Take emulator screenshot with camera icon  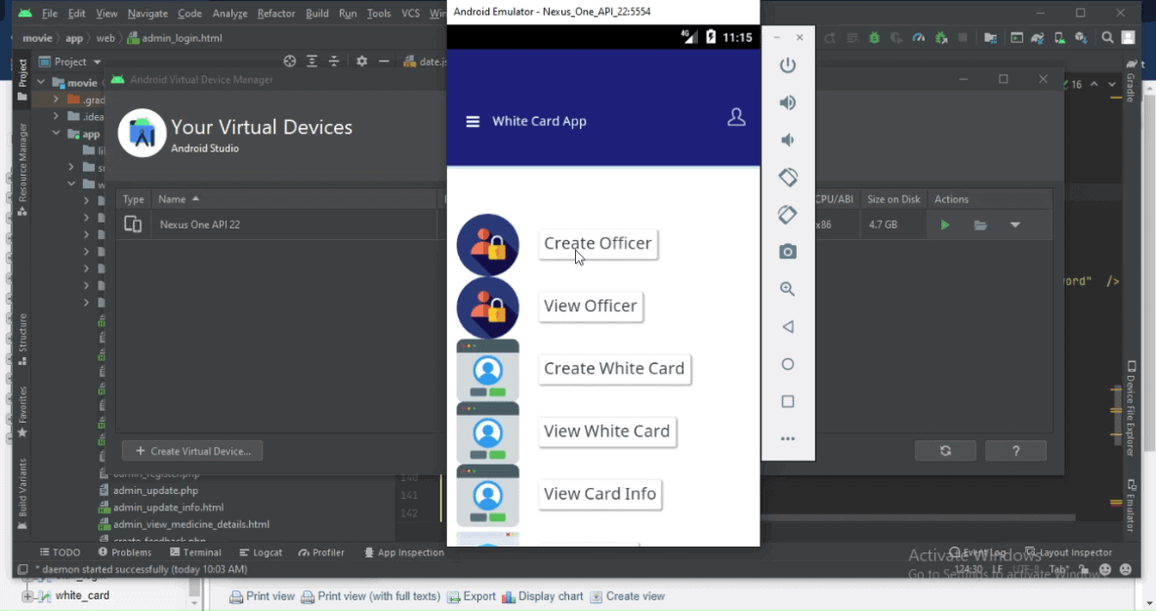[x=788, y=251]
